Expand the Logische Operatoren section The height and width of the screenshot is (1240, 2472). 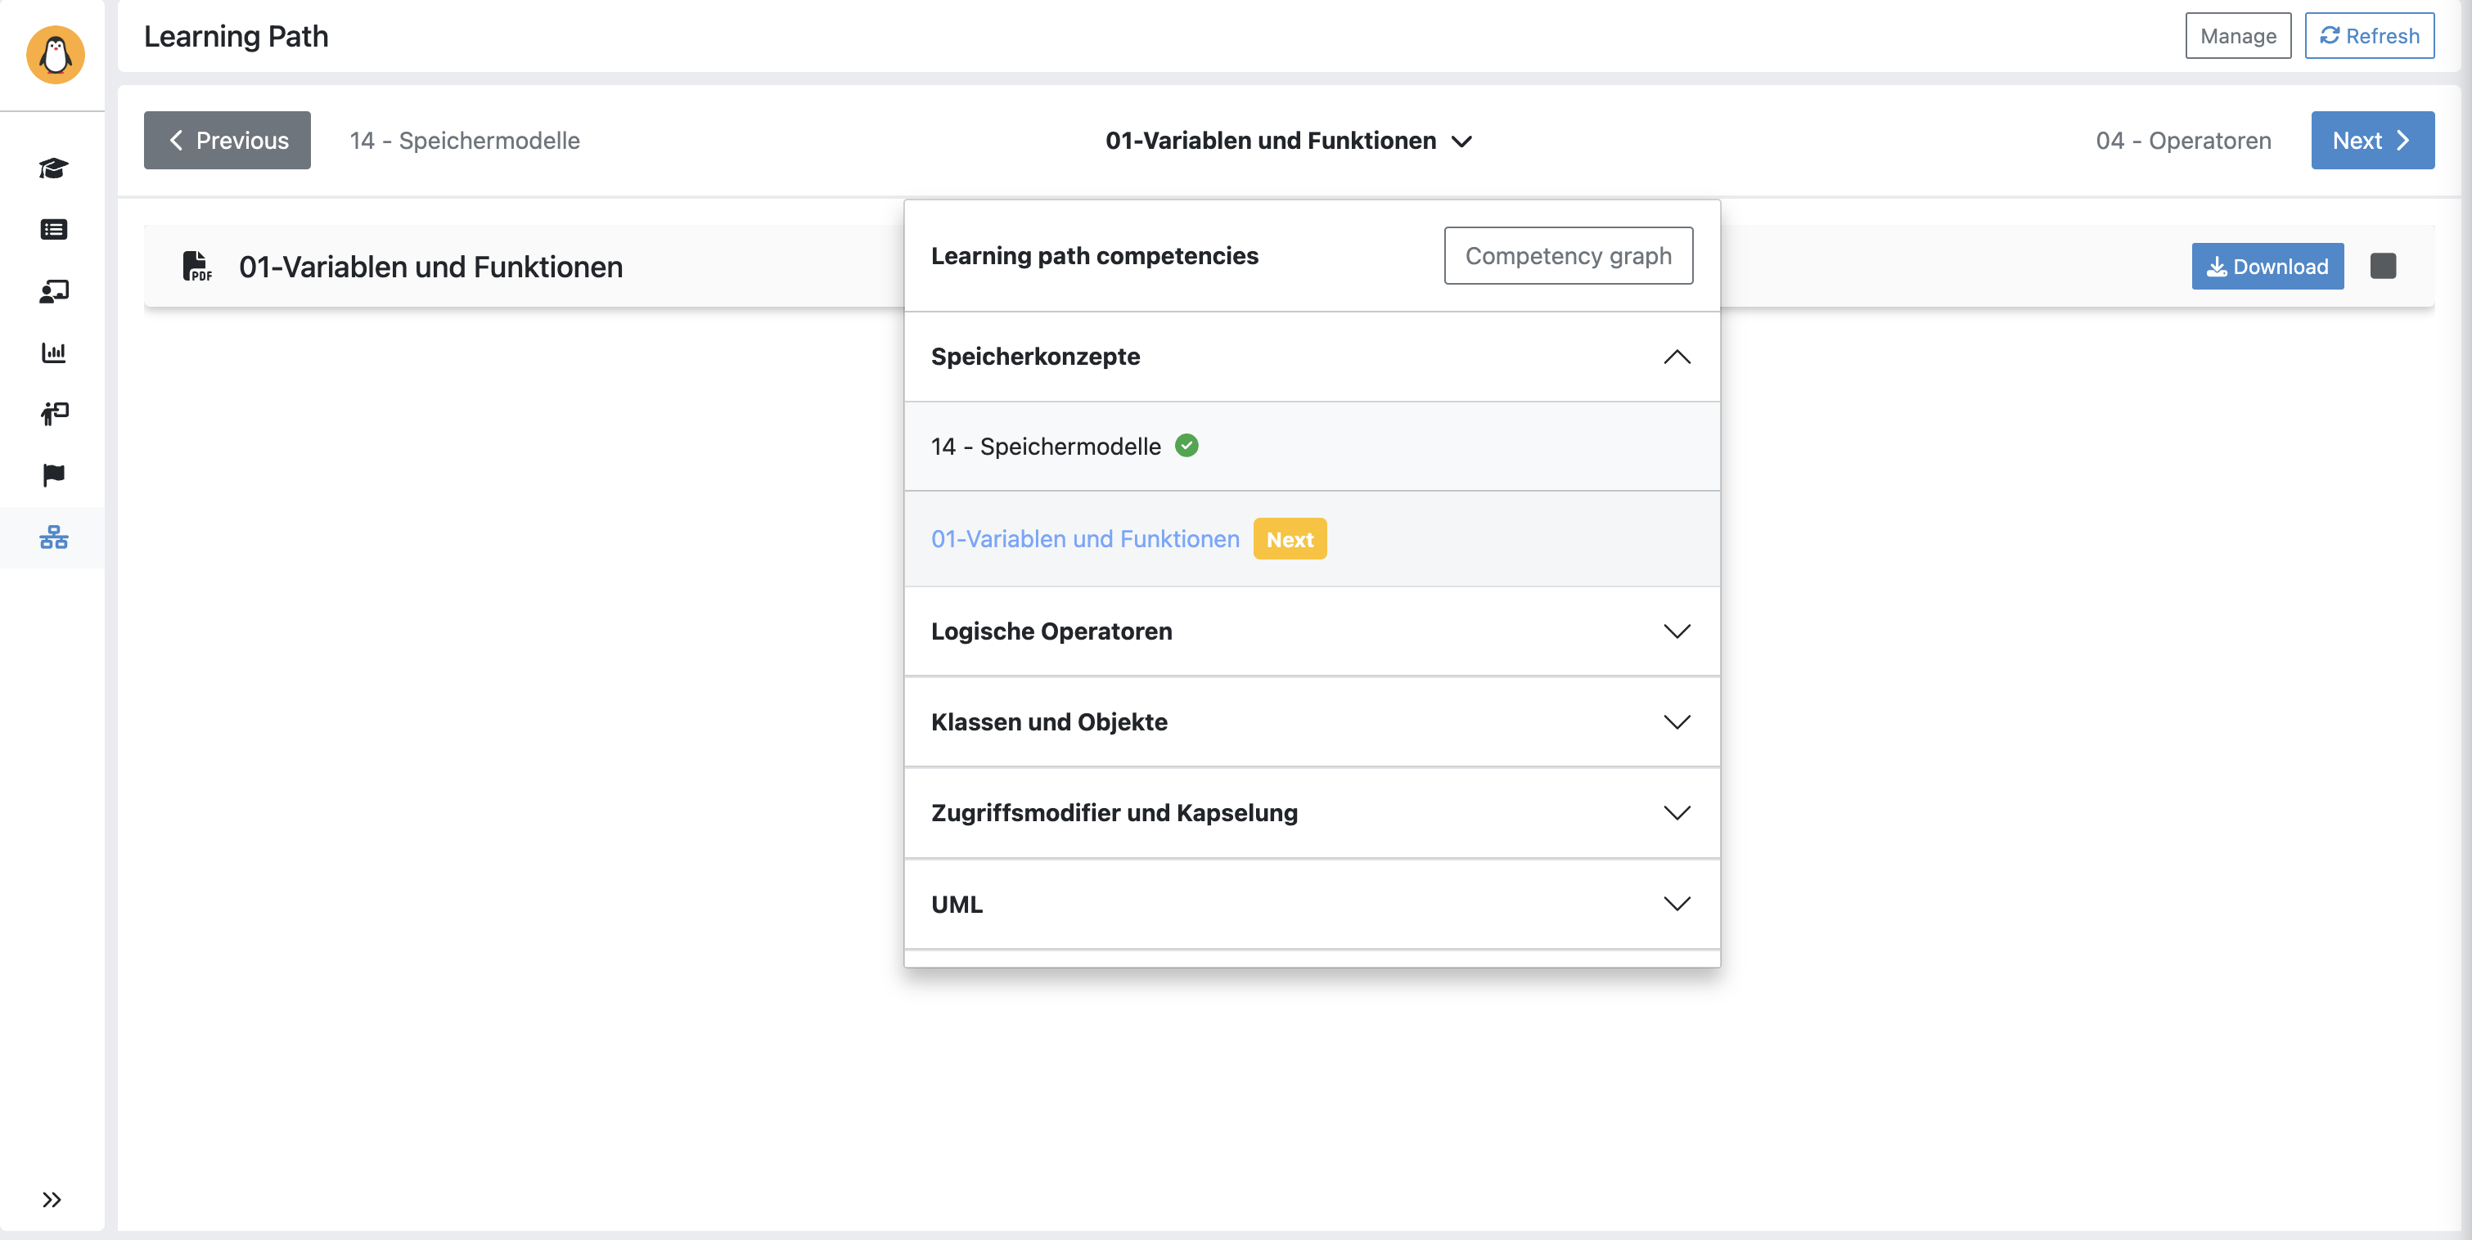1676,631
